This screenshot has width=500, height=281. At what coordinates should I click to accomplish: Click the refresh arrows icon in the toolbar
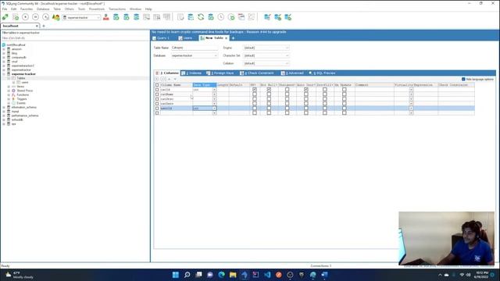(201, 17)
